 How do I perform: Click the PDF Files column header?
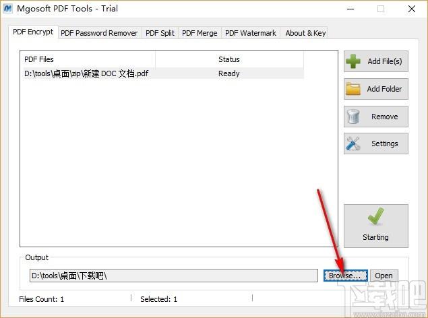[x=89, y=59]
